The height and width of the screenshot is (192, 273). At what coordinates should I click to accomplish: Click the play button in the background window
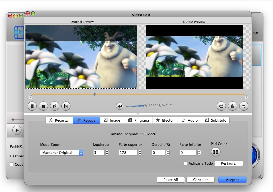[x=17, y=130]
